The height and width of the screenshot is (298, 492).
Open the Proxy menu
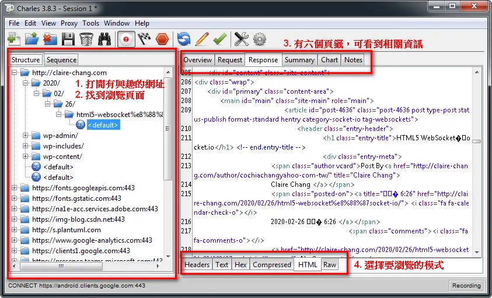click(69, 23)
